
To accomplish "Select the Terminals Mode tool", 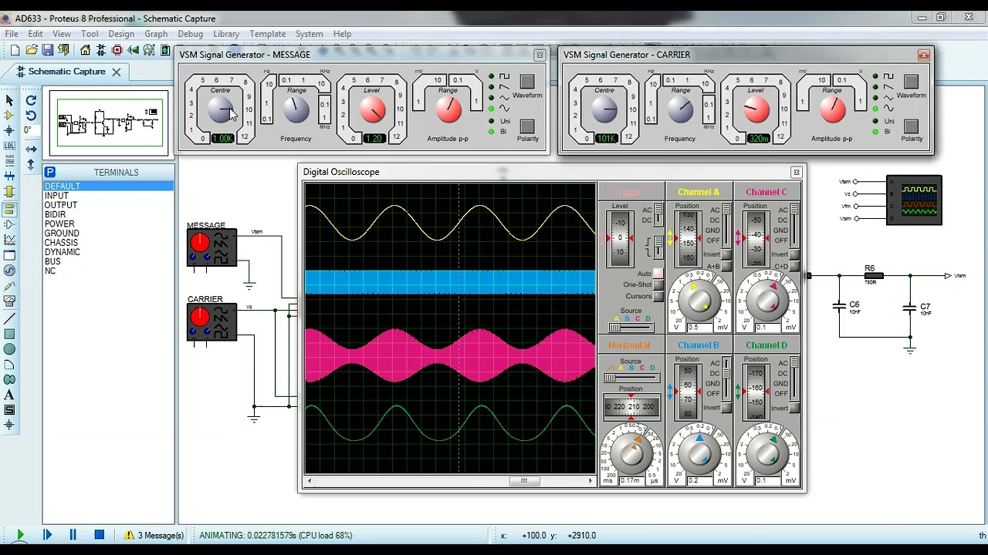I will pyautogui.click(x=9, y=209).
